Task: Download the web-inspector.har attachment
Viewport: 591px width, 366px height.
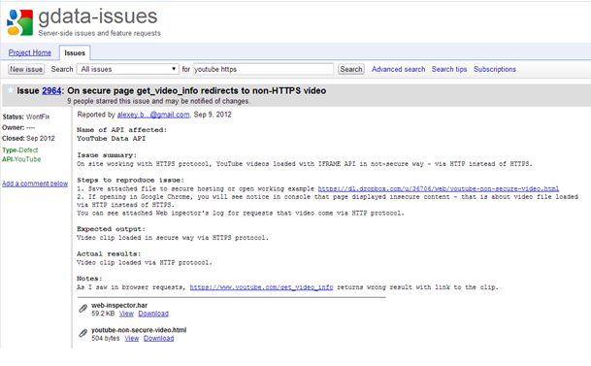Action: [153, 314]
